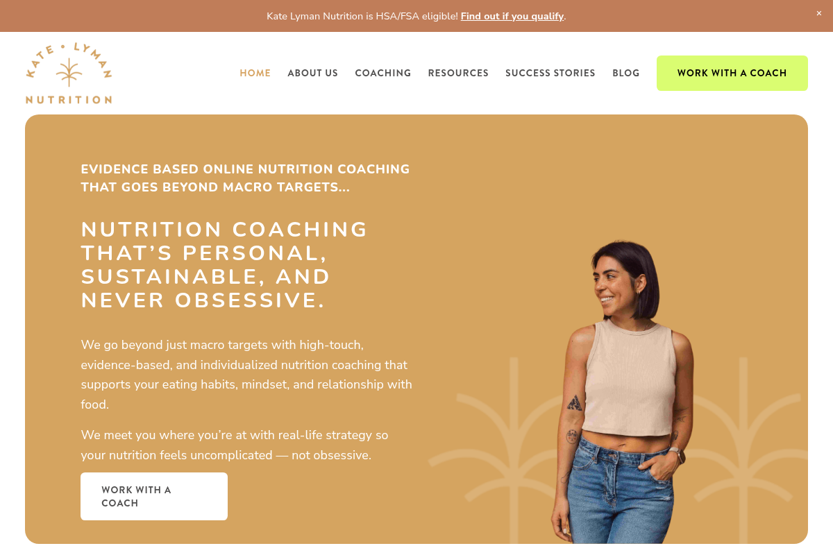Click the "Nutrition coaching that's personal" headline
Image resolution: width=833 pixels, height=555 pixels.
(x=224, y=265)
